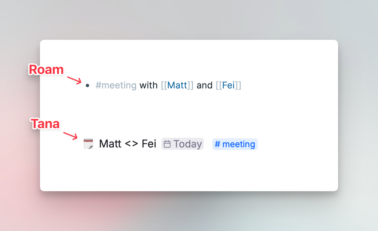The image size is (378, 231).
Task: Click the spiral calendar emoji icon
Action: point(88,144)
